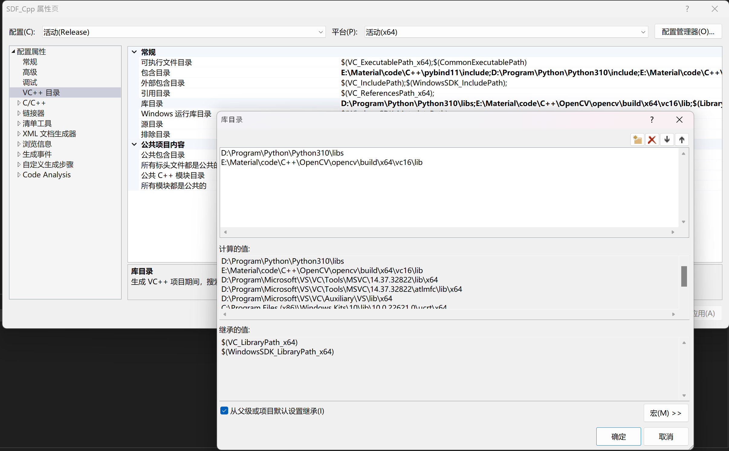Image resolution: width=729 pixels, height=451 pixels.
Task: Click the new line folder icon
Action: [637, 140]
